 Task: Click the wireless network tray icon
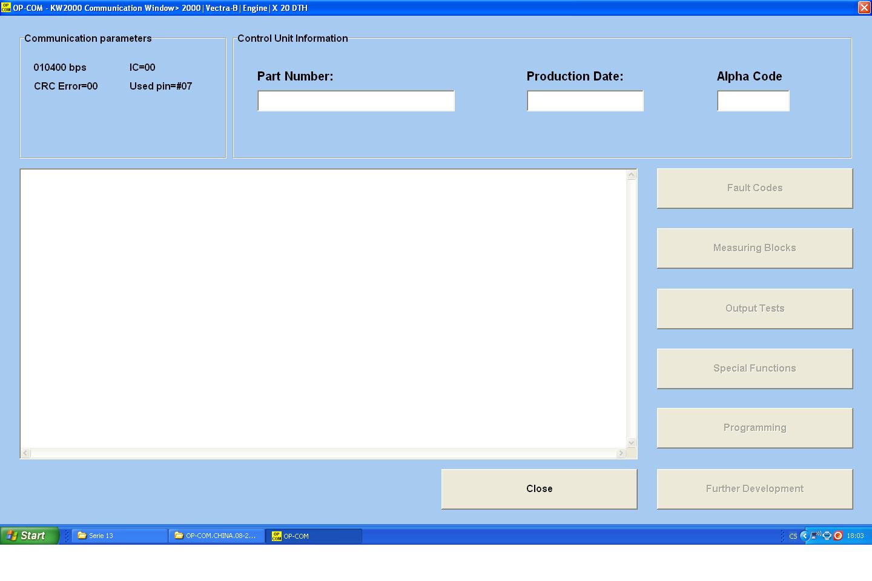[x=816, y=536]
